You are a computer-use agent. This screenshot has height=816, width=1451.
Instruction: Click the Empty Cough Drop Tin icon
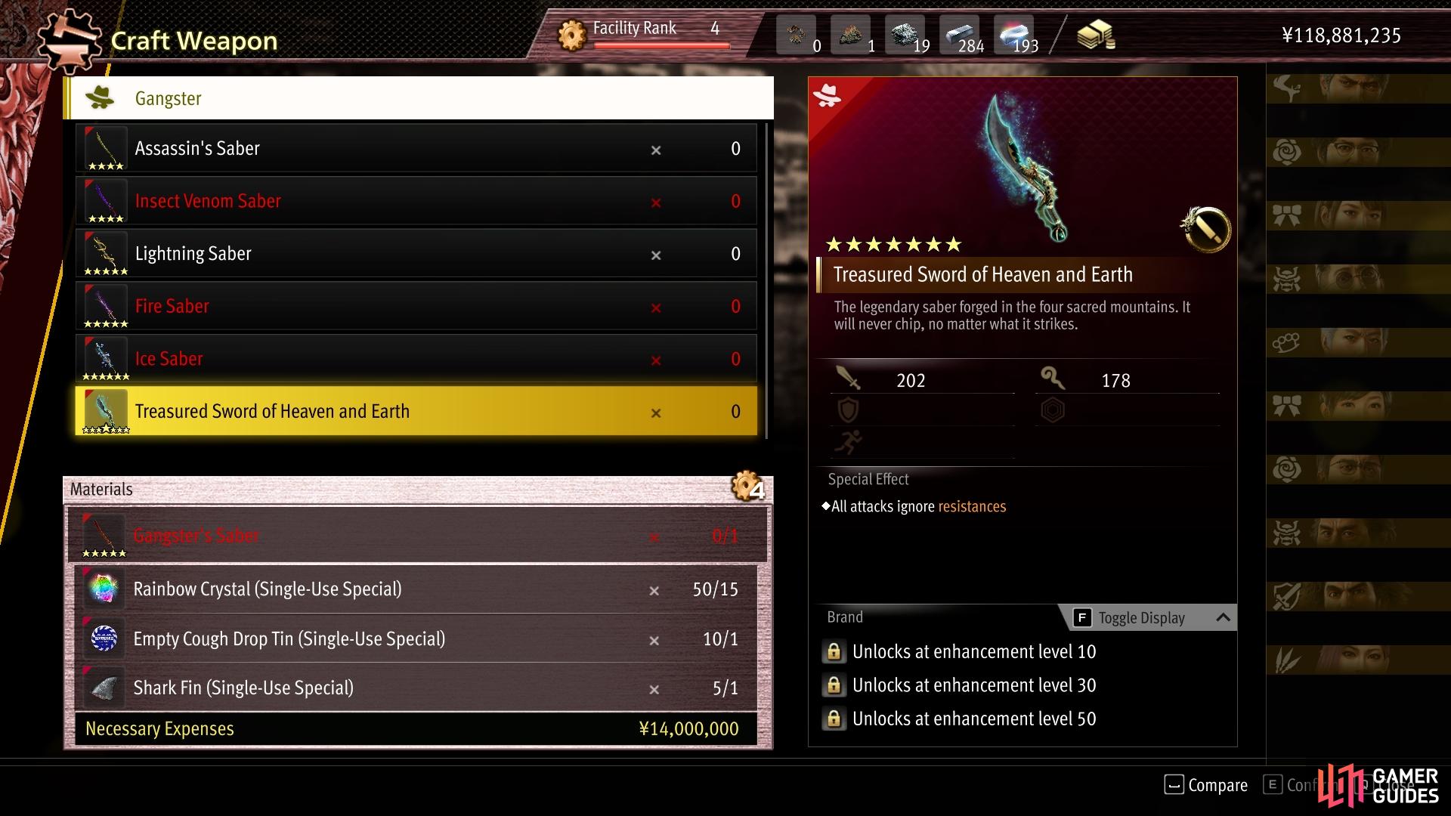[x=104, y=638]
